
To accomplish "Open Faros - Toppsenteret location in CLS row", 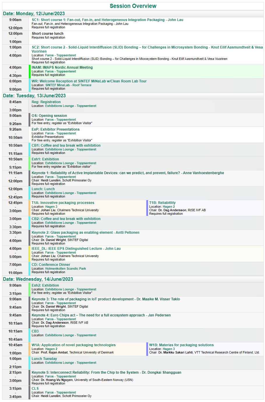I will coord(60,392).
